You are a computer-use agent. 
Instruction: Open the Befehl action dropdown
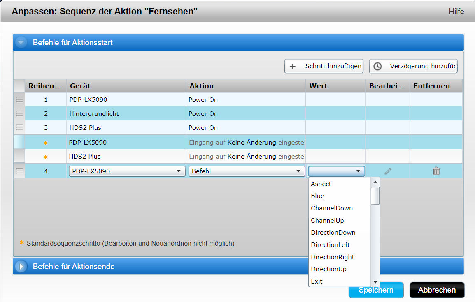246,171
